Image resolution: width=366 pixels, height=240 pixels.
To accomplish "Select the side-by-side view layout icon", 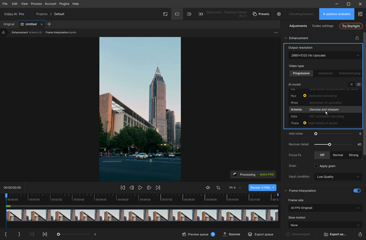I will tap(201, 14).
